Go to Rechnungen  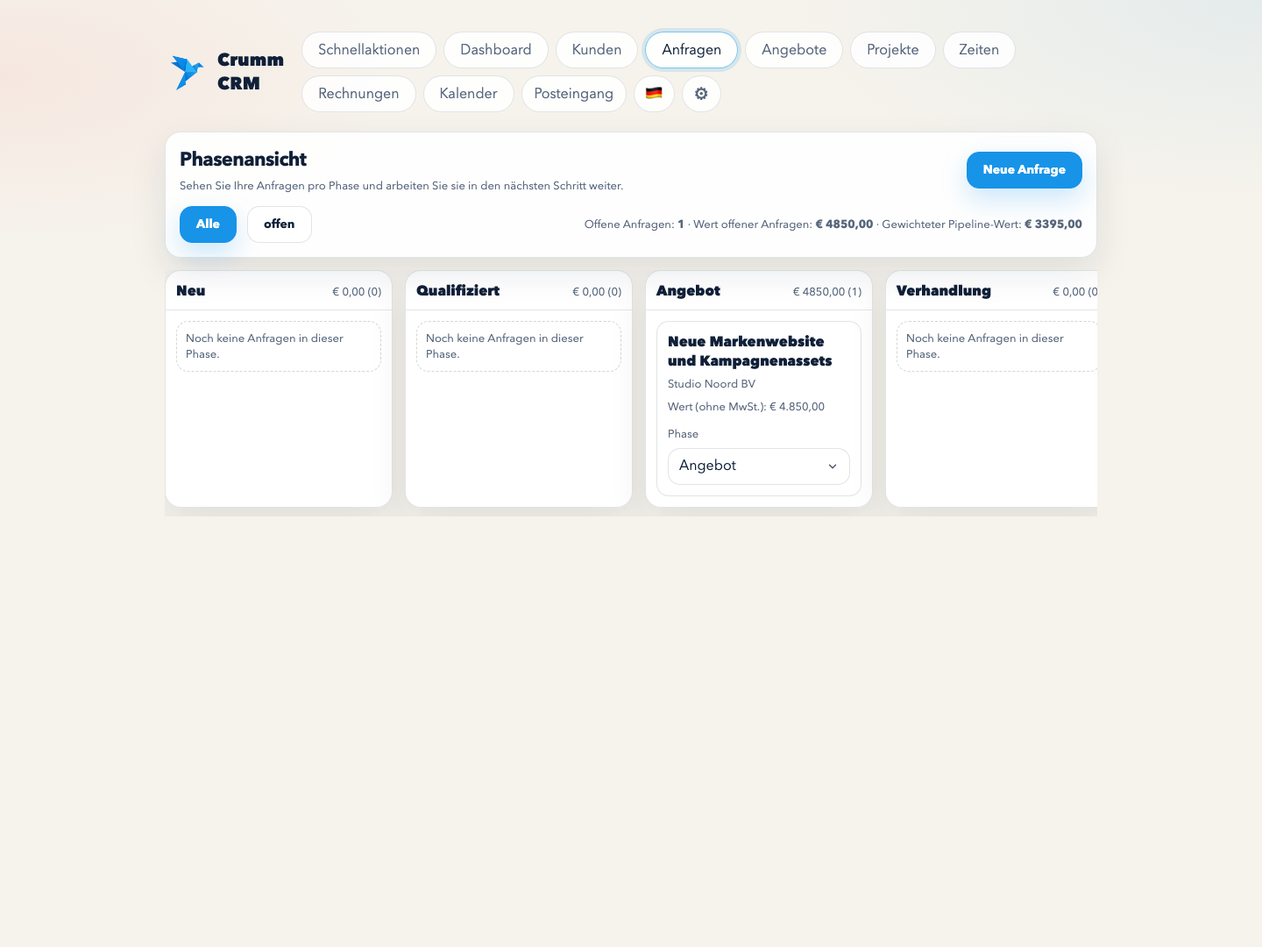(x=358, y=94)
